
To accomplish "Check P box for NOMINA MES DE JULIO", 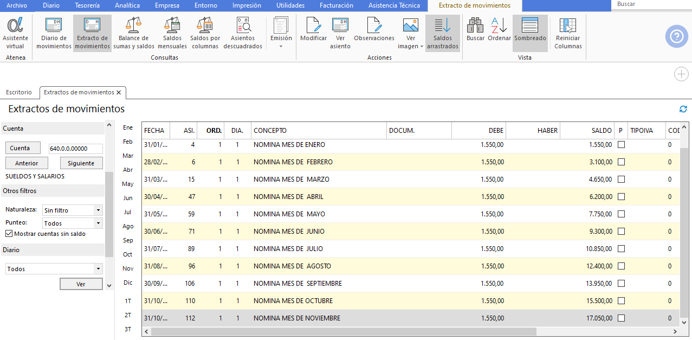I will [621, 249].
